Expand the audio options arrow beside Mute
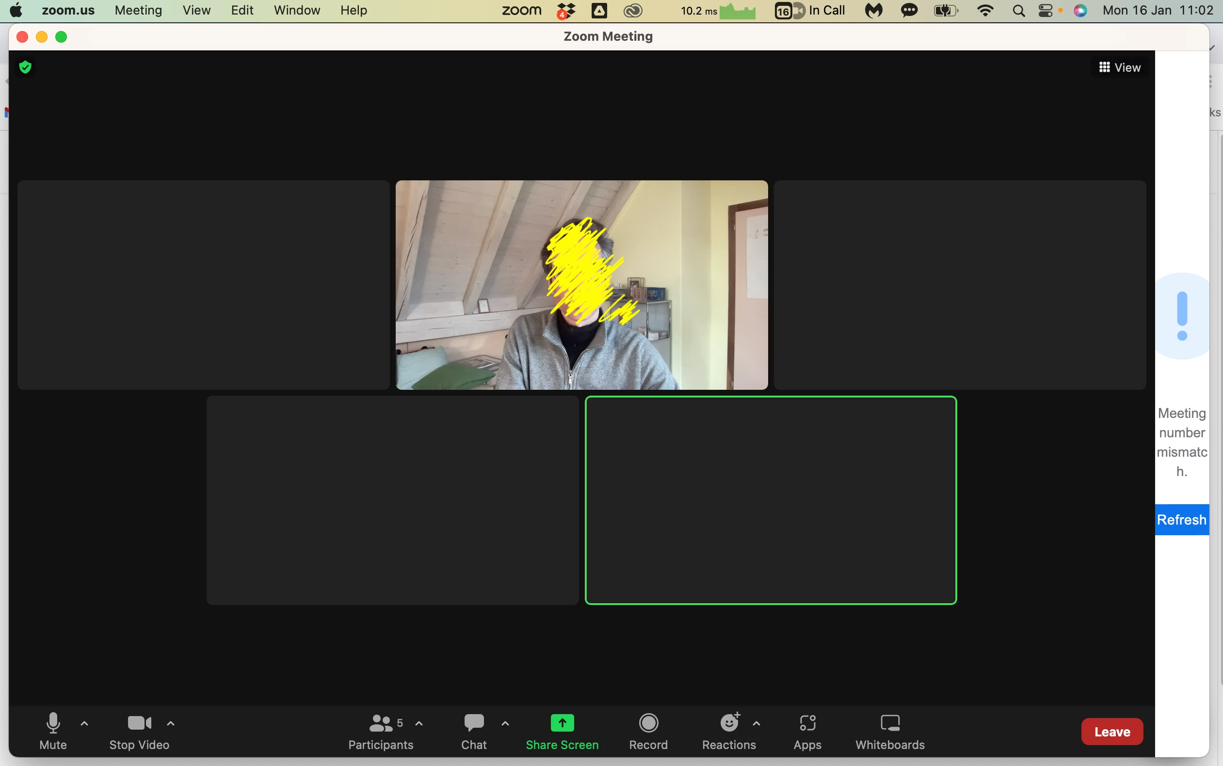Screen dimensions: 1223x766 coord(84,723)
